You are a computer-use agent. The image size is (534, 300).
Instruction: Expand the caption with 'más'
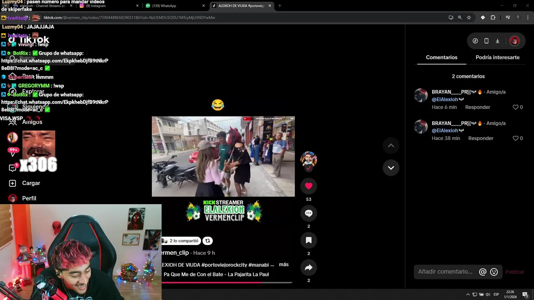coord(284,265)
